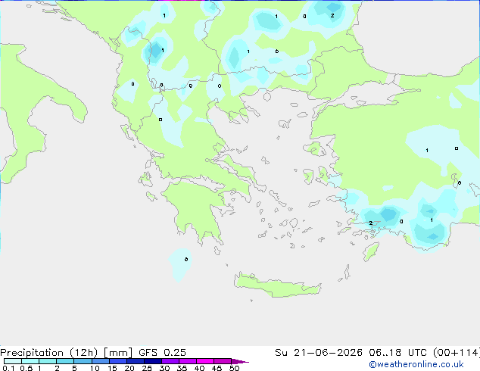Pick the magenta 40–45 mm legend swatch
Viewport: 480px width, 371px height.
tap(205, 361)
